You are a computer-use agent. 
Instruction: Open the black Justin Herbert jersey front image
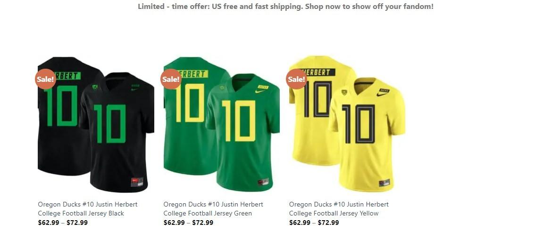[x=117, y=133]
